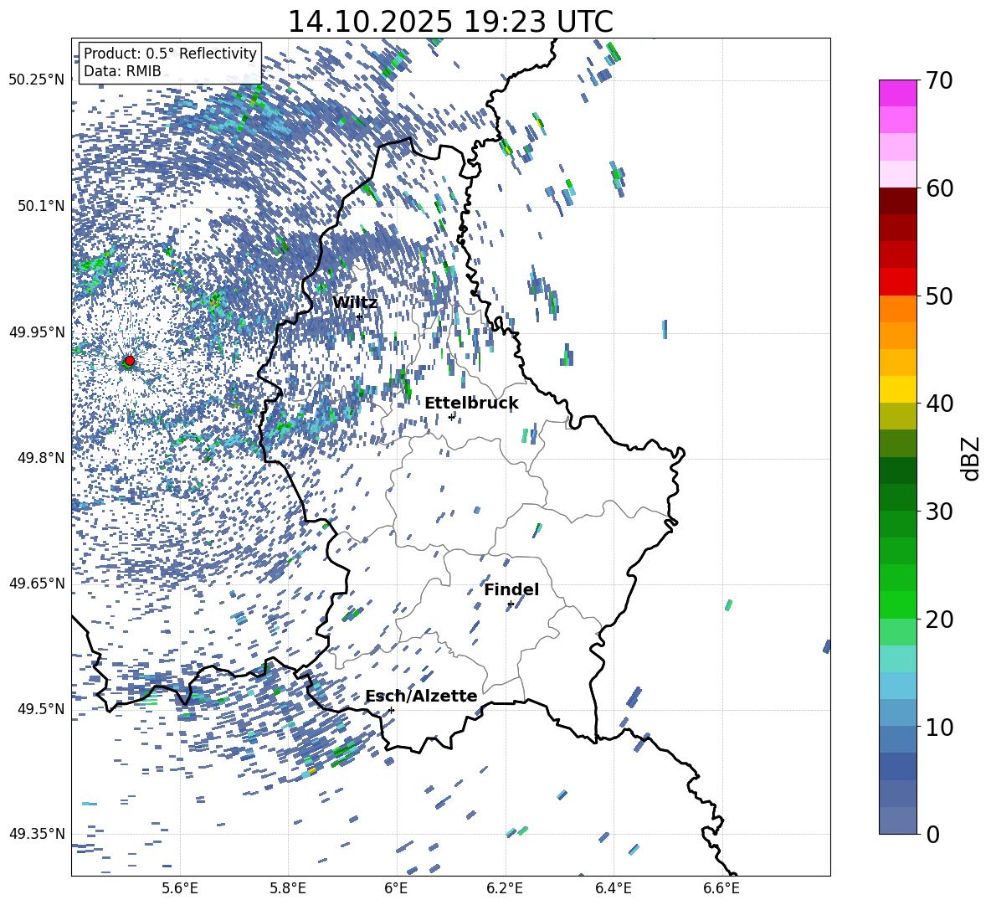
Task: Click the 60 tick on the colorbar
Action: coord(939,188)
